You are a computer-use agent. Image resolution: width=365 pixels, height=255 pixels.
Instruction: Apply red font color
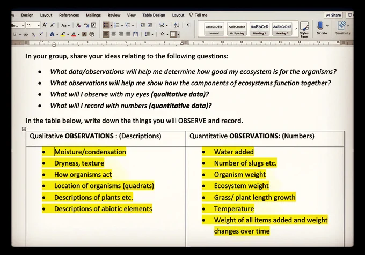tap(74, 34)
